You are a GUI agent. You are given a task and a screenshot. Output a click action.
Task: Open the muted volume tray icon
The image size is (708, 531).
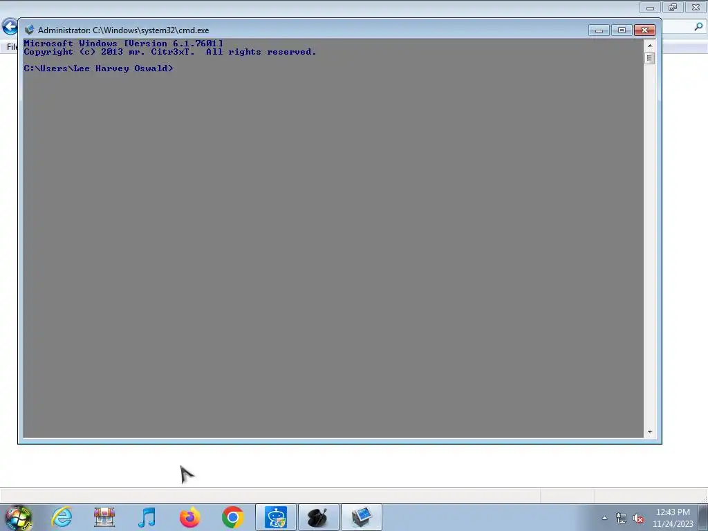(x=638, y=519)
